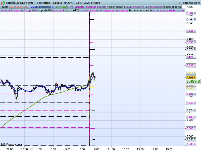Select the 7.338,4 support price label
201x151 pixels.
coord(191,144)
